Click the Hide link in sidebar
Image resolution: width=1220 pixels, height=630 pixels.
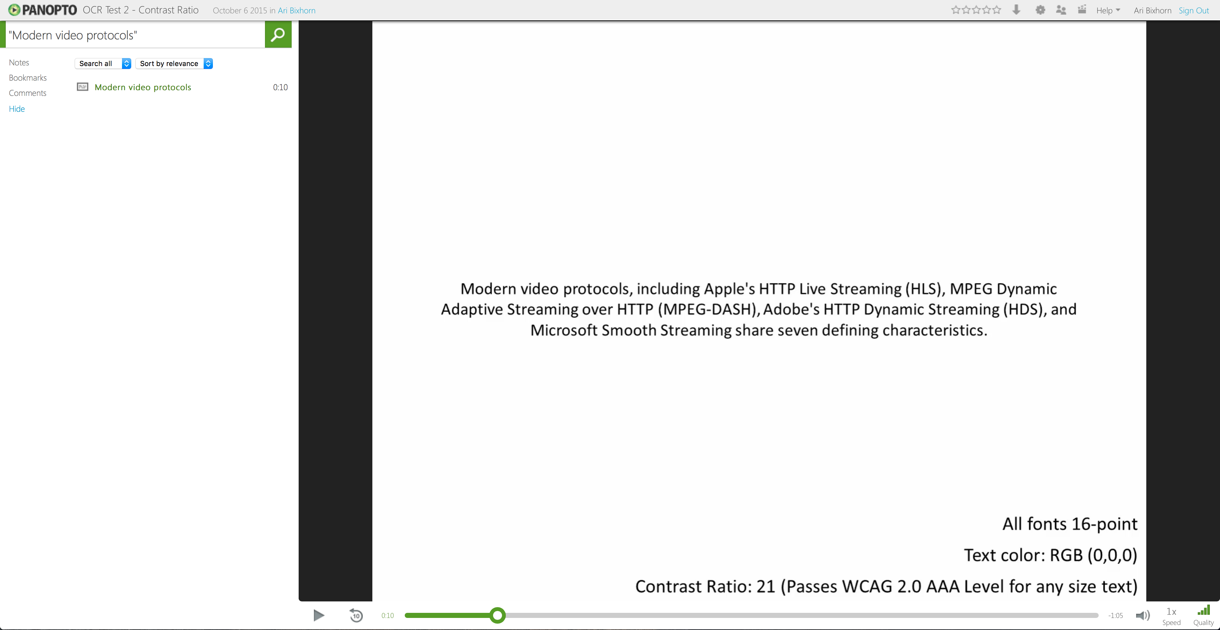(17, 109)
